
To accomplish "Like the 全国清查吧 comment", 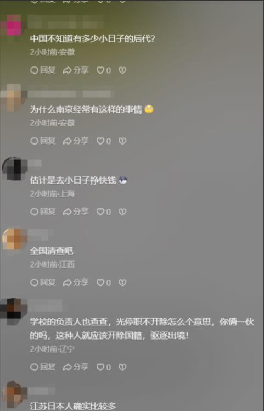I will 104,282.
